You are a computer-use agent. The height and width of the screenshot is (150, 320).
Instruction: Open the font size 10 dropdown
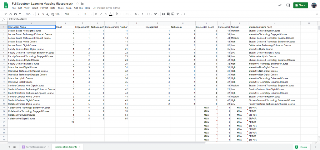coord(87,14)
